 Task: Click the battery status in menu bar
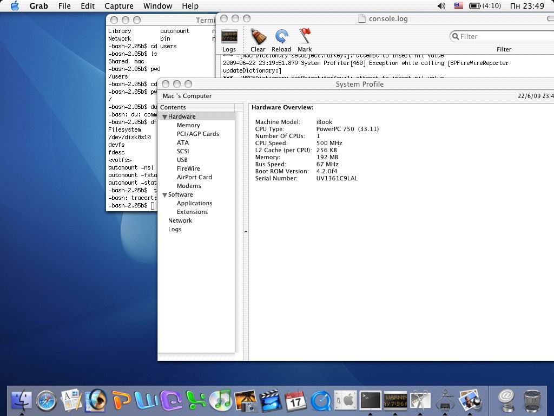tap(485, 5)
